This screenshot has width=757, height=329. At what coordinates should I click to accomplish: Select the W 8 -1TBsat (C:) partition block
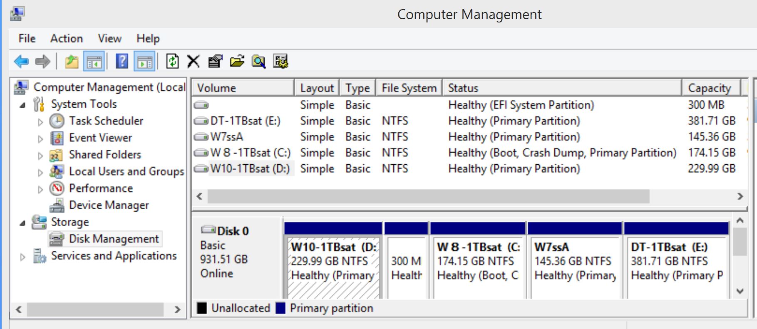click(x=478, y=260)
